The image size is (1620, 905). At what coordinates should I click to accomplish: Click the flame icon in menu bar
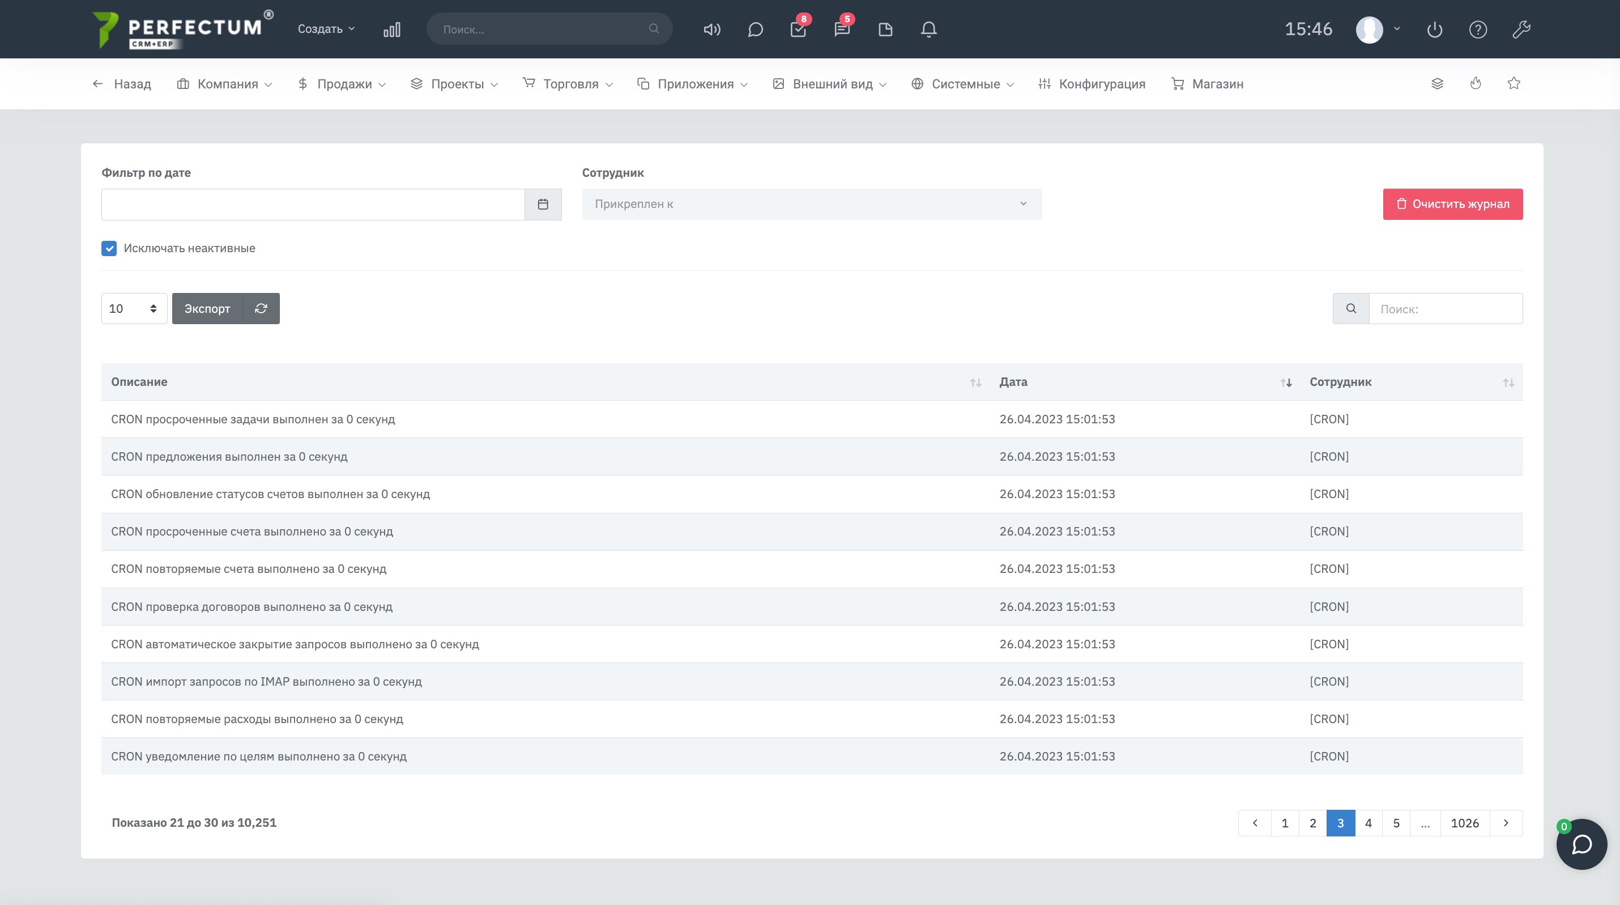coord(1476,84)
